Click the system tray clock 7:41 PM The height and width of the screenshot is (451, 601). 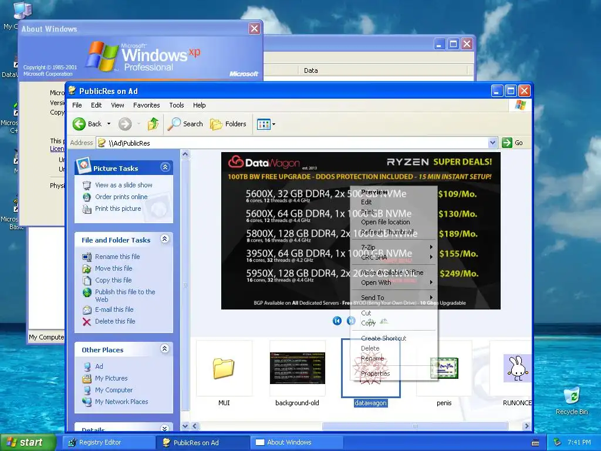(579, 443)
